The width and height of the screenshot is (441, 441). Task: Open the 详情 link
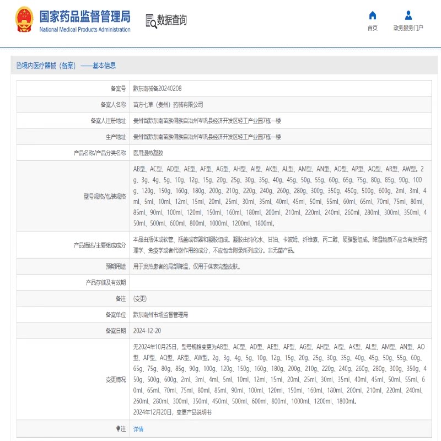coord(138,429)
